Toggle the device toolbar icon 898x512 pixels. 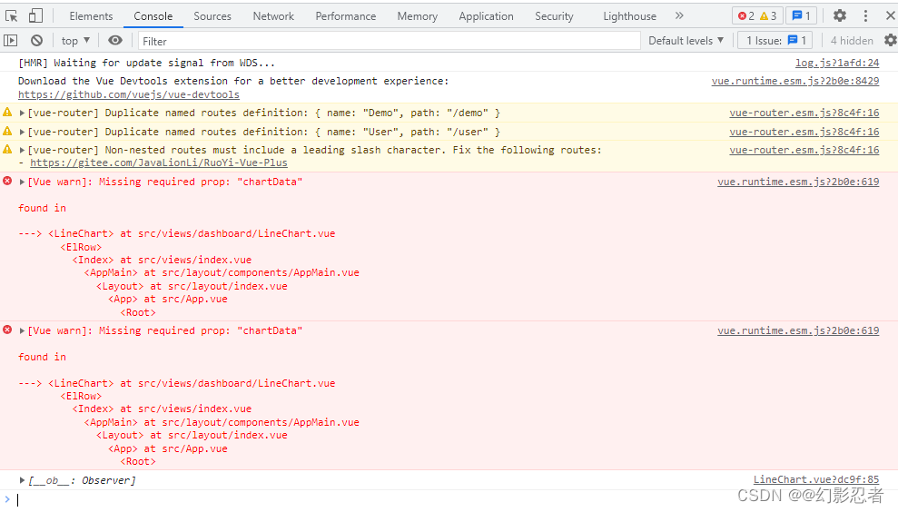point(35,16)
